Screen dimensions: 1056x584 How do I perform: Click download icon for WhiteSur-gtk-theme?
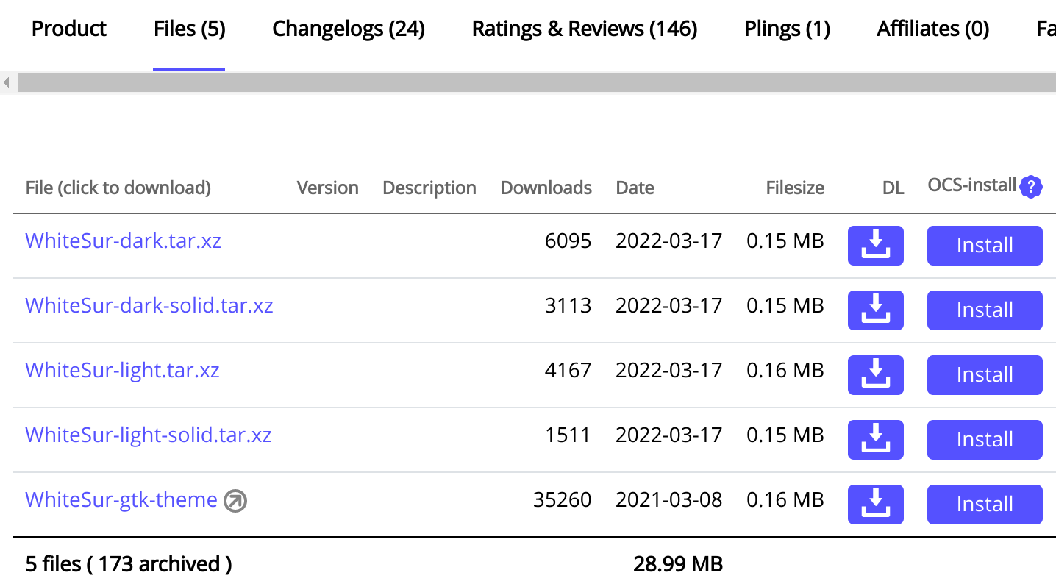click(875, 505)
